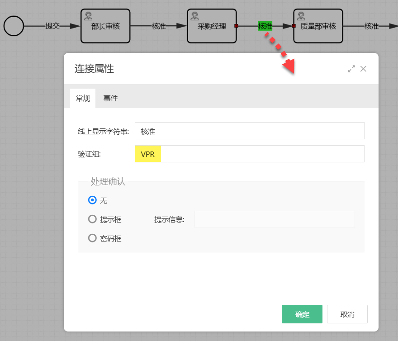
Task: Select the 无 radio option under 处理确认
Action: [94, 200]
